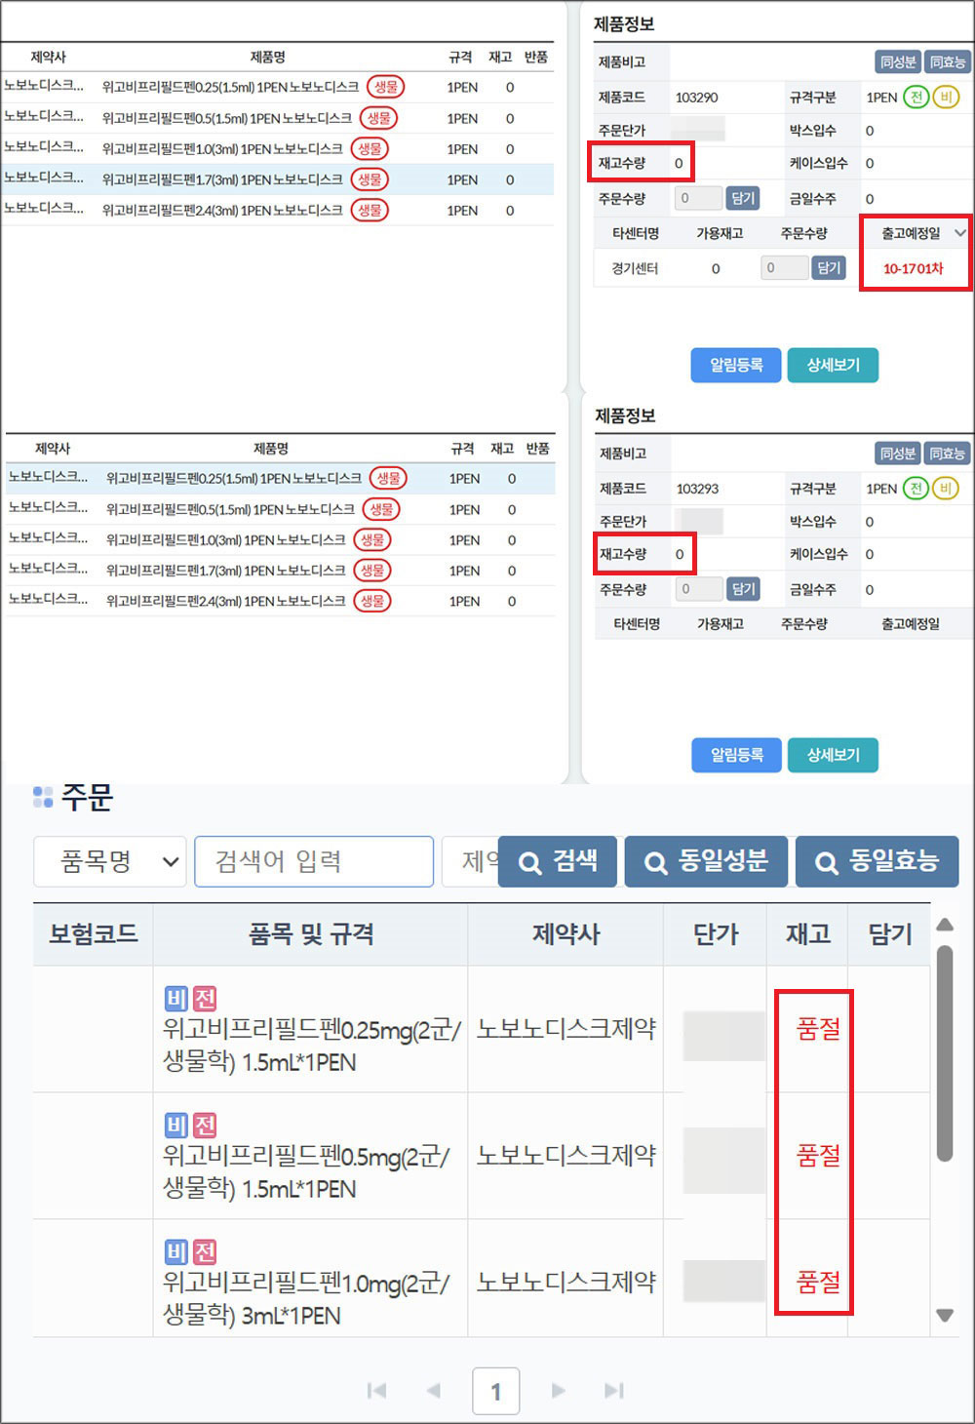975x1424 pixels.
Task: Click the 생물 badge on the 위고비 1.7 row in the top product list
Action: coord(370,179)
